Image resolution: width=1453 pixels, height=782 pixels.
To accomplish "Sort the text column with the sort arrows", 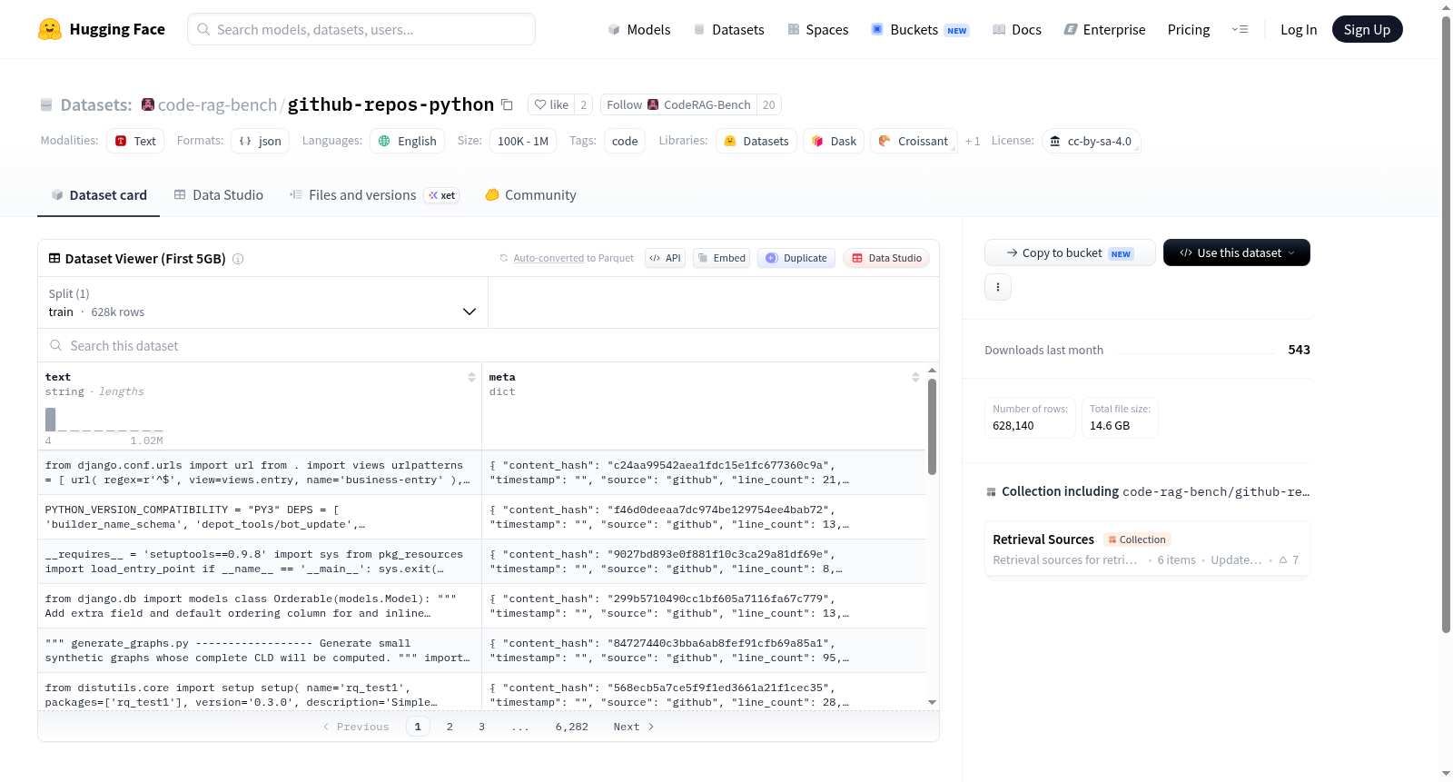I will (x=471, y=377).
